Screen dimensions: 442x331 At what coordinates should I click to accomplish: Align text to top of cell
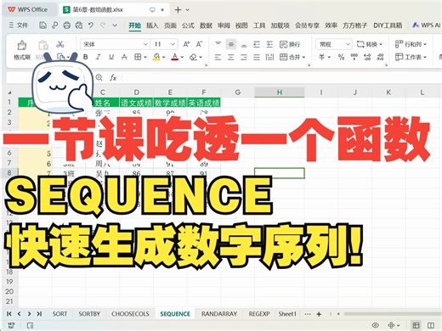218,44
